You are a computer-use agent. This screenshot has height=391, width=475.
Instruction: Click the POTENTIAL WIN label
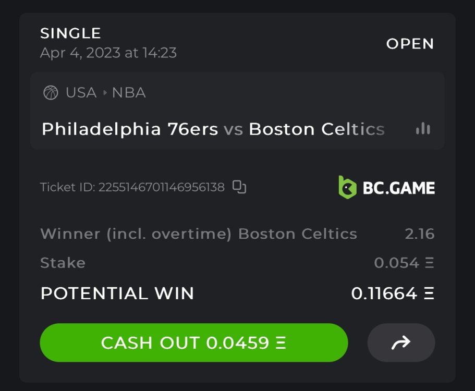pos(117,294)
